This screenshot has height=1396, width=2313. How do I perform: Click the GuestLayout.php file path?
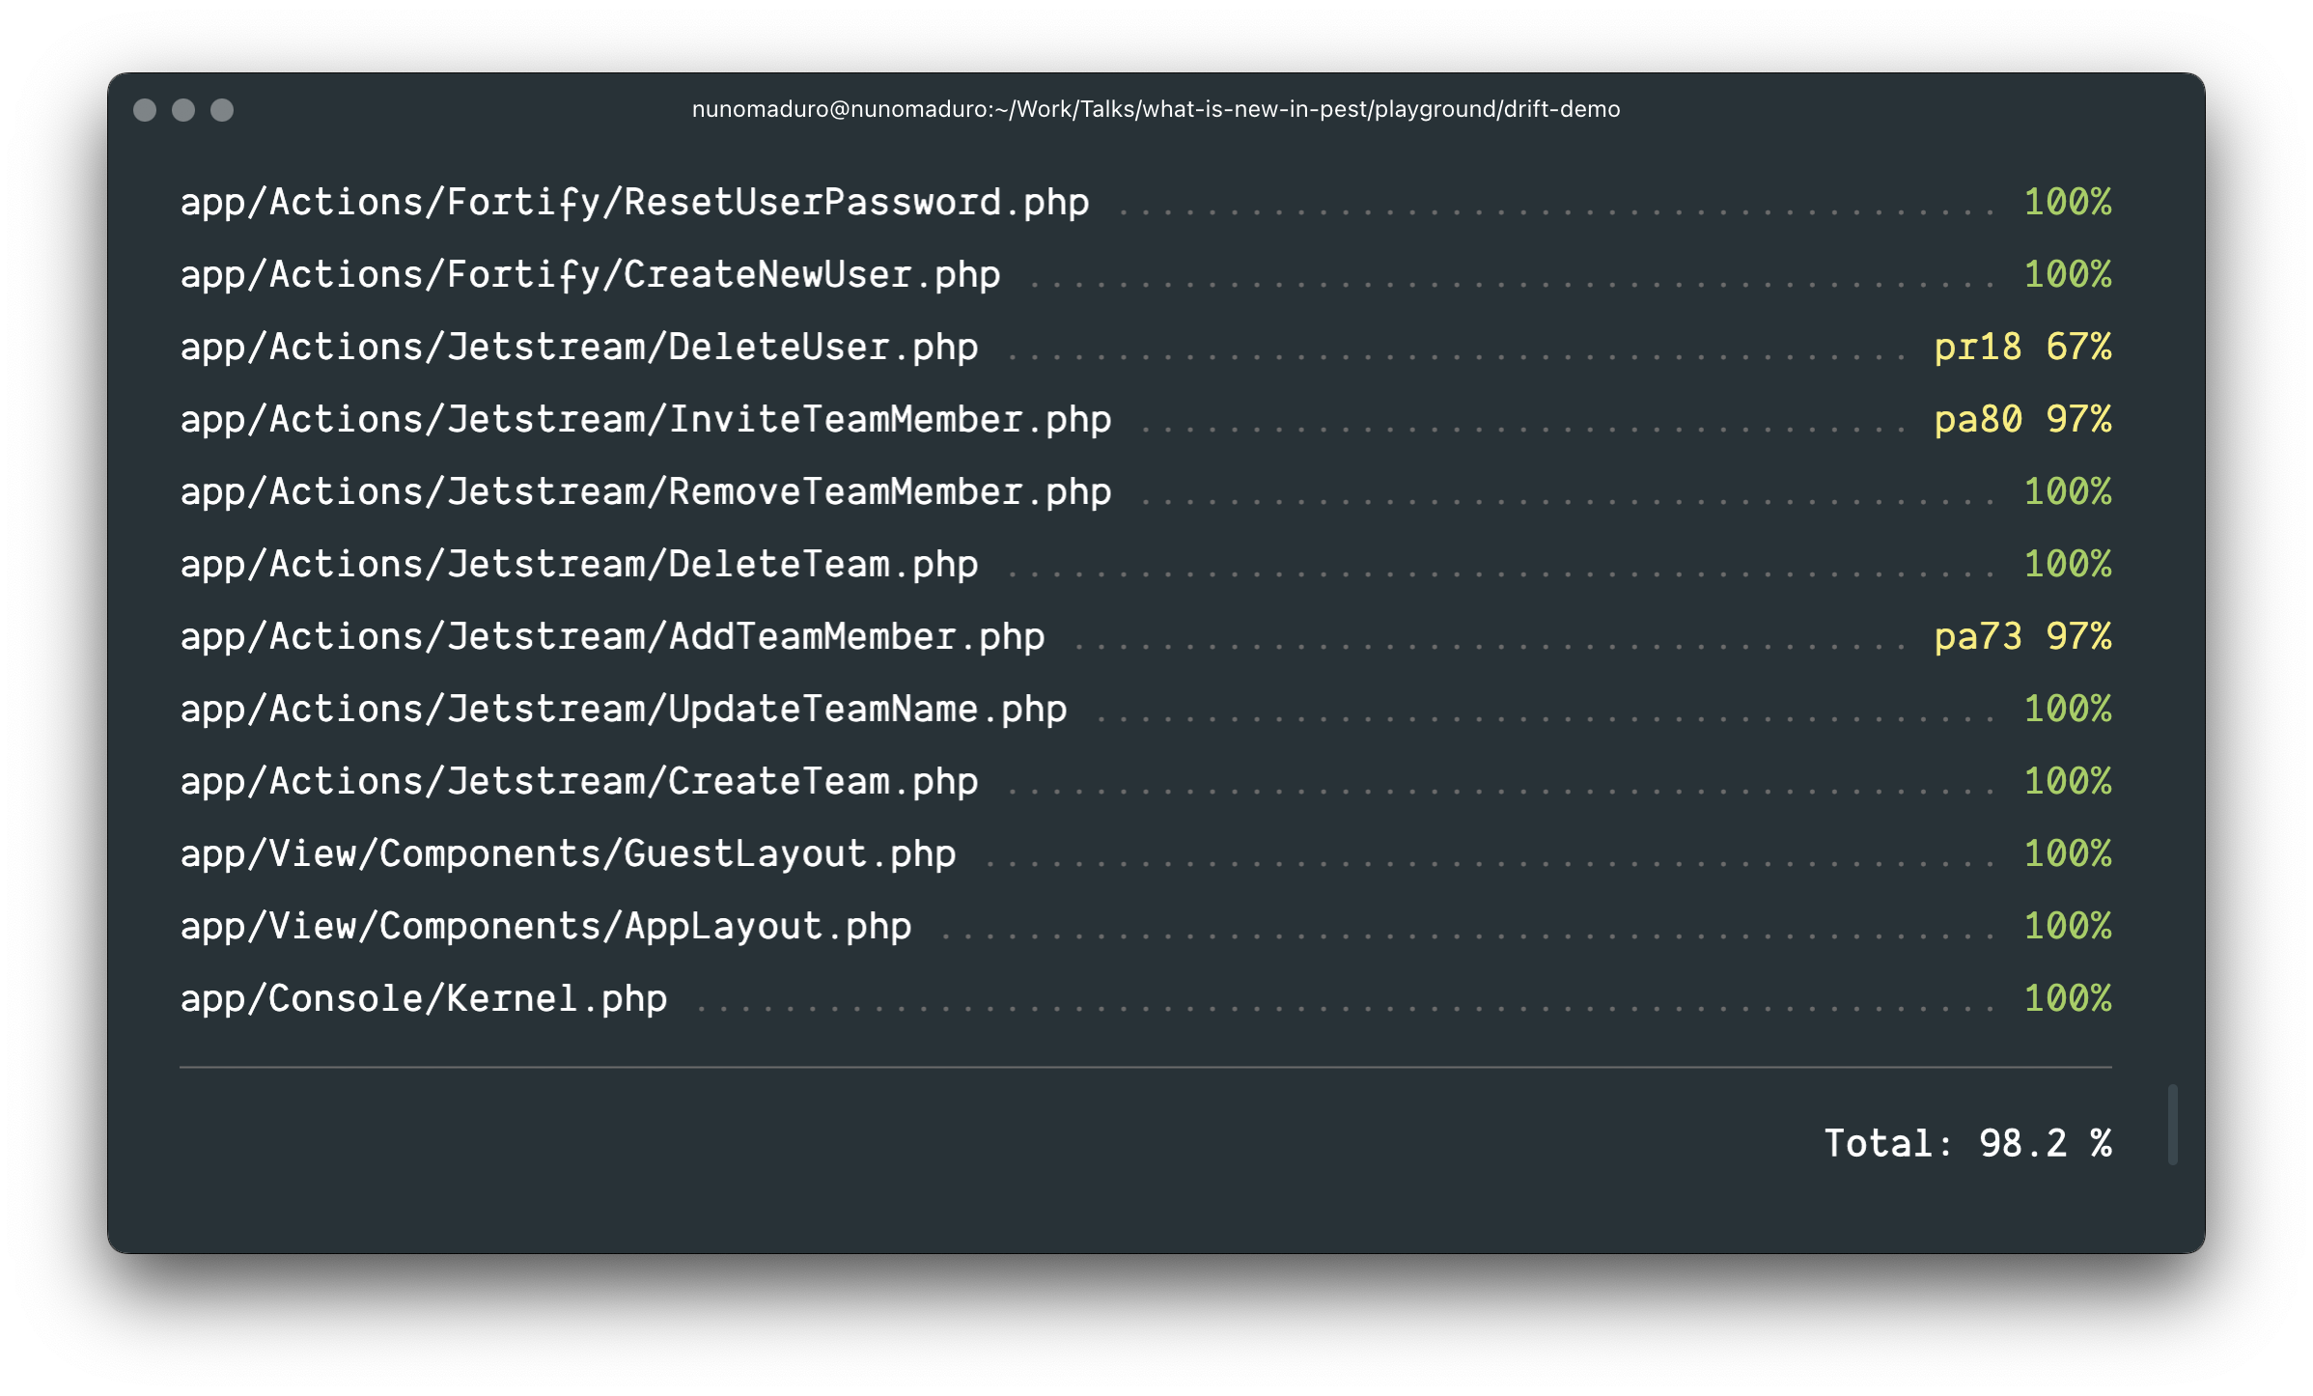pyautogui.click(x=568, y=854)
